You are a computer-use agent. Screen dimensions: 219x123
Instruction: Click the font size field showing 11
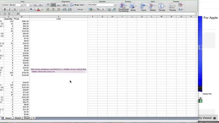(x=26, y=5)
